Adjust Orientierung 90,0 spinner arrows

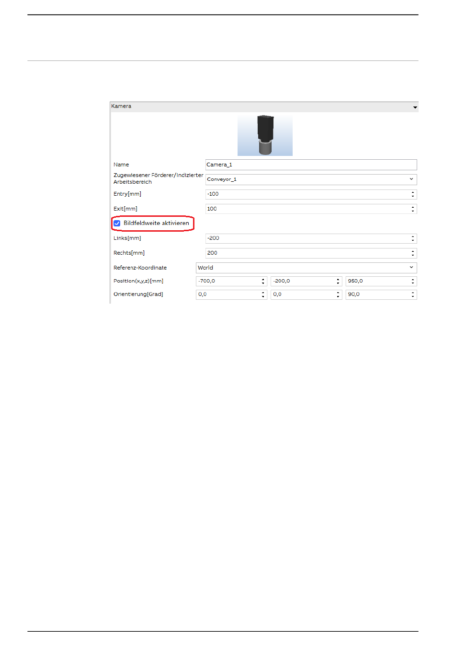(413, 295)
